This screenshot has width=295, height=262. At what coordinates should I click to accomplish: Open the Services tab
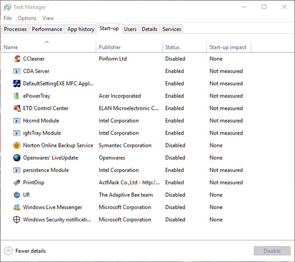pyautogui.click(x=172, y=29)
